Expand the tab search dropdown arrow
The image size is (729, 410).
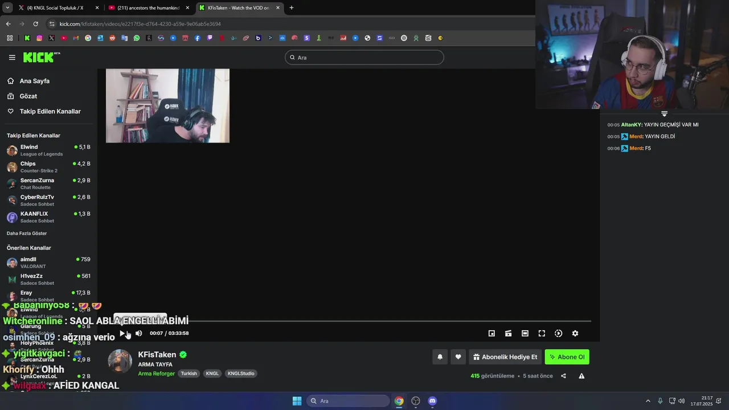[x=7, y=8]
